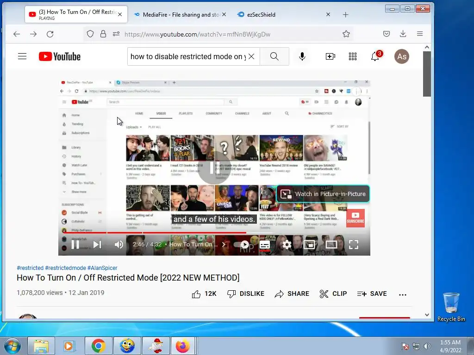Run search with magnifier button
The height and width of the screenshot is (355, 474).
pyautogui.click(x=274, y=56)
